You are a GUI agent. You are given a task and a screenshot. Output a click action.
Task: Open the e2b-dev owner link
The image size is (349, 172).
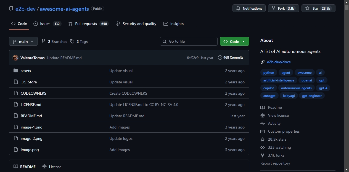[x=25, y=9]
